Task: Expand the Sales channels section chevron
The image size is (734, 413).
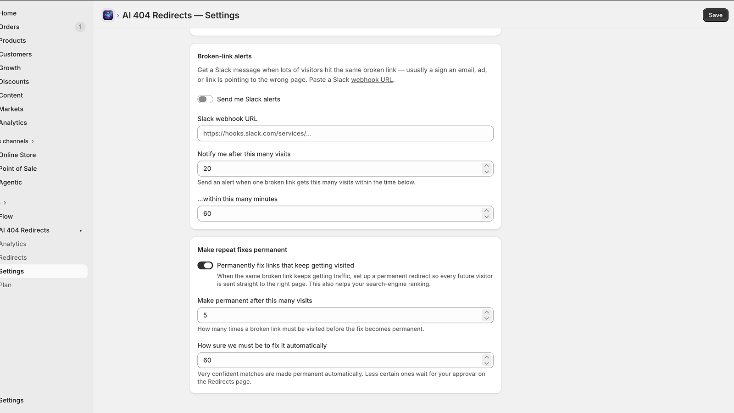Action: [33, 141]
